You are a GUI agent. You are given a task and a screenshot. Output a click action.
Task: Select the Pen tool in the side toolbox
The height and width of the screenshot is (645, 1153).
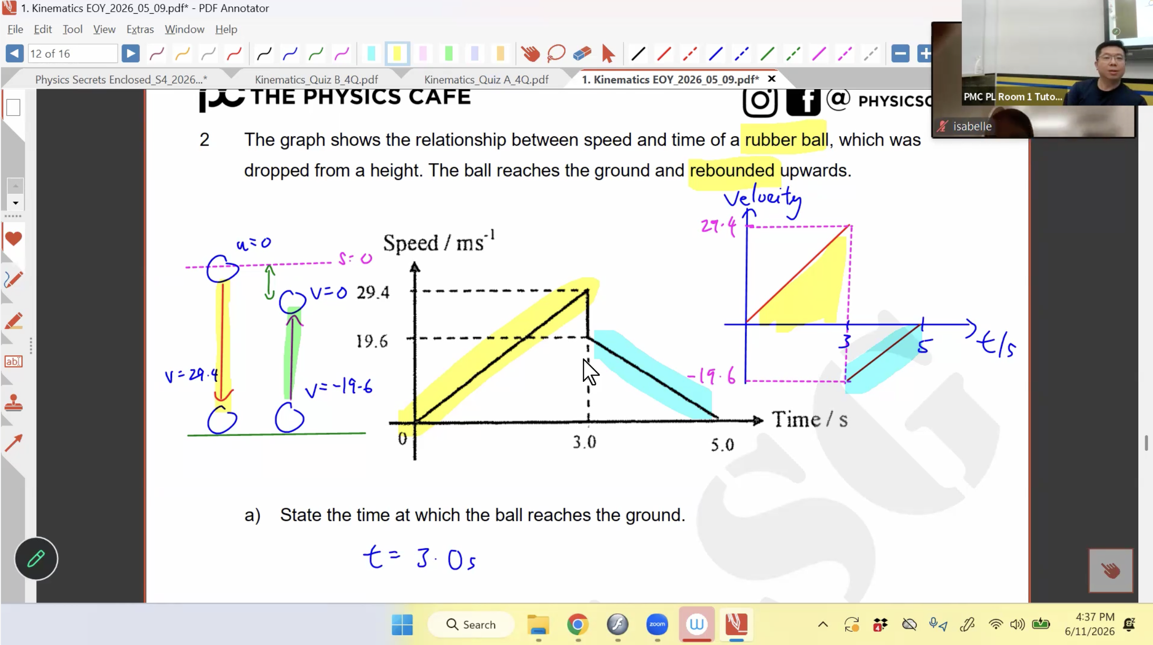13,279
